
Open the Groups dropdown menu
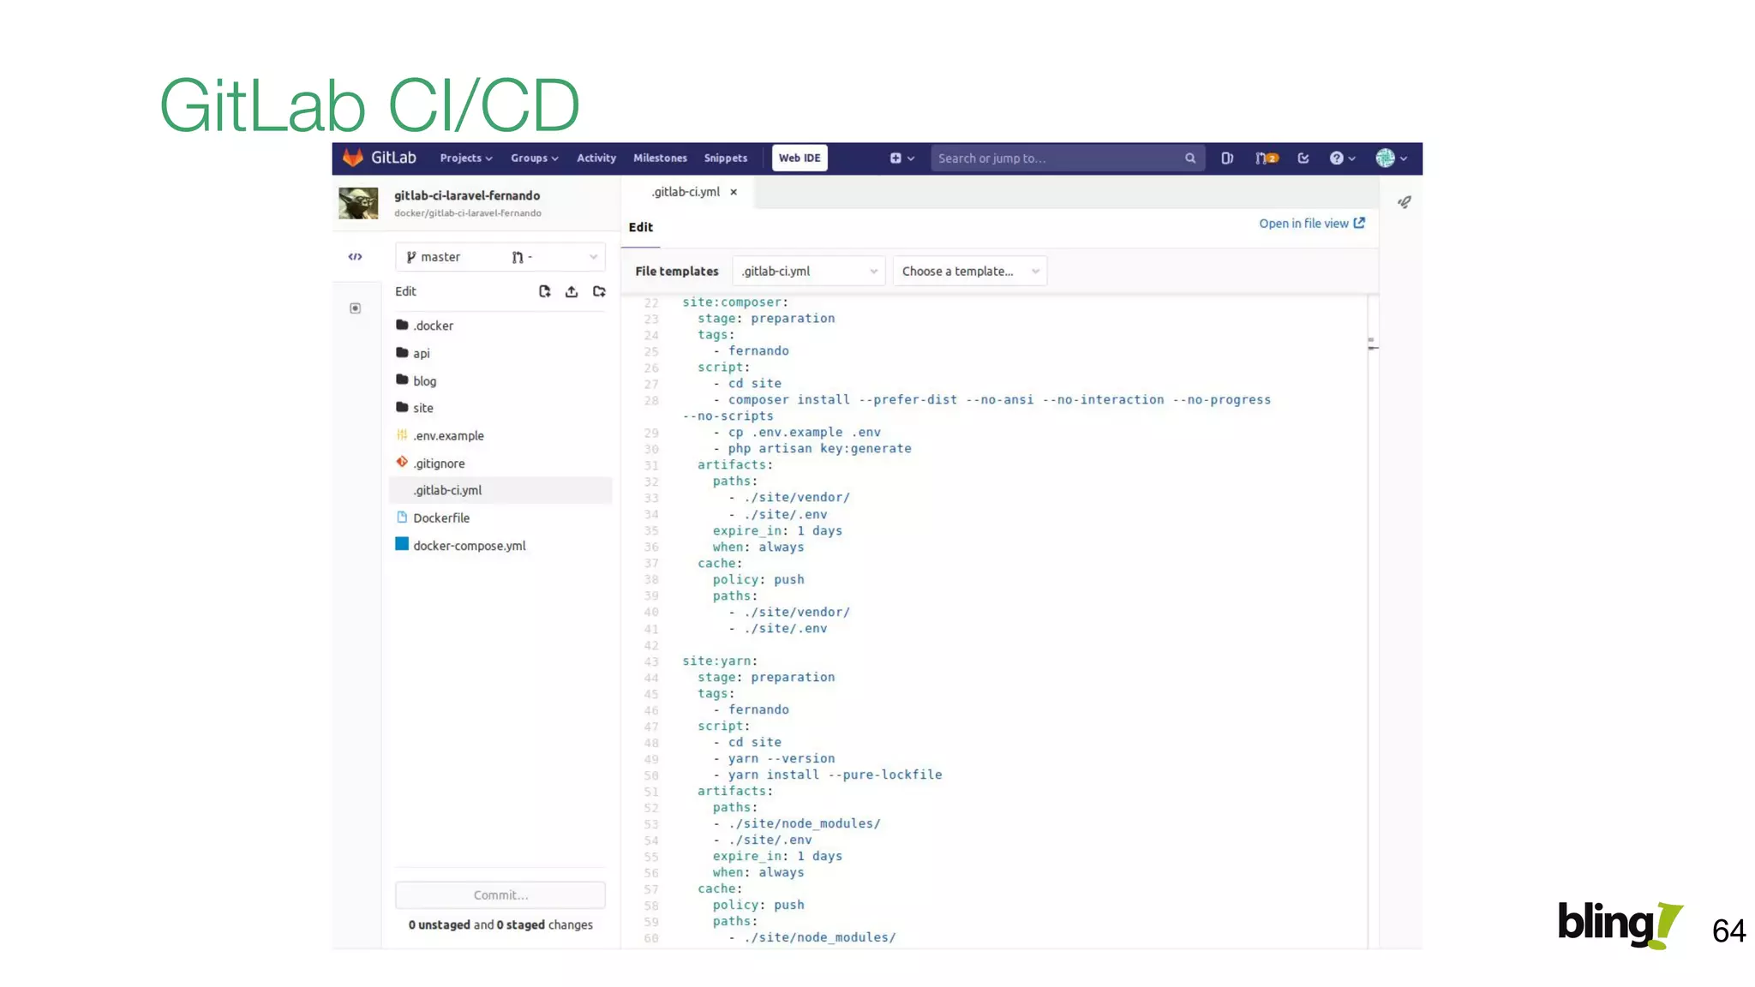coord(535,159)
